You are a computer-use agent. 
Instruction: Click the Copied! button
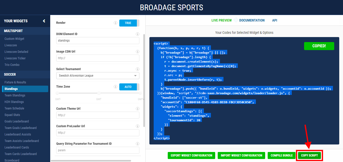tap(319, 46)
